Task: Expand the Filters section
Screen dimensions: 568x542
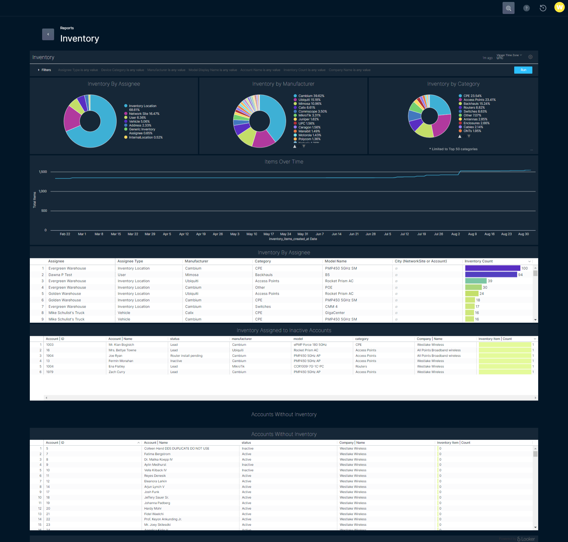Action: (x=44, y=70)
